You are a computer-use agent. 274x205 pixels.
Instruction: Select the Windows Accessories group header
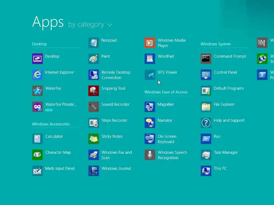[51, 124]
